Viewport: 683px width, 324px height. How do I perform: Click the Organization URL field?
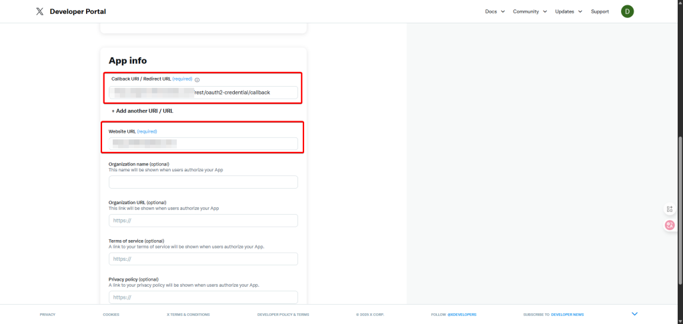click(203, 221)
